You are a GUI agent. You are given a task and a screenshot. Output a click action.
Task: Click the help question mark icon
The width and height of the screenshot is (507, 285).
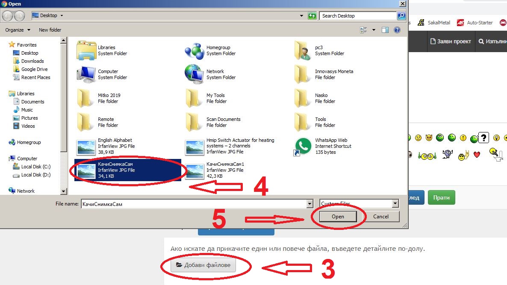click(x=397, y=30)
